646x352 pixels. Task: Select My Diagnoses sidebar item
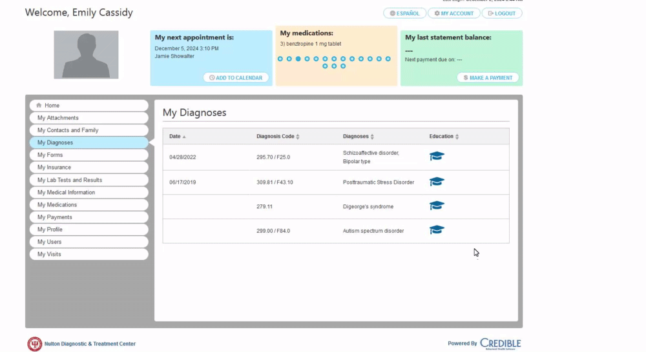click(89, 142)
